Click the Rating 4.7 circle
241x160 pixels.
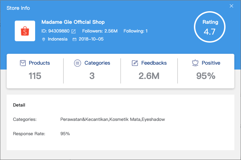click(x=210, y=27)
